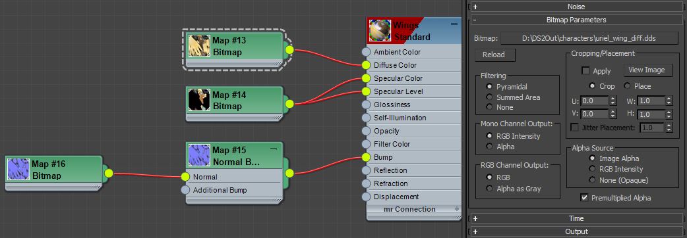Click the Map #13 bitmap thumbnail
This screenshot has height=238, width=687.
pos(199,46)
